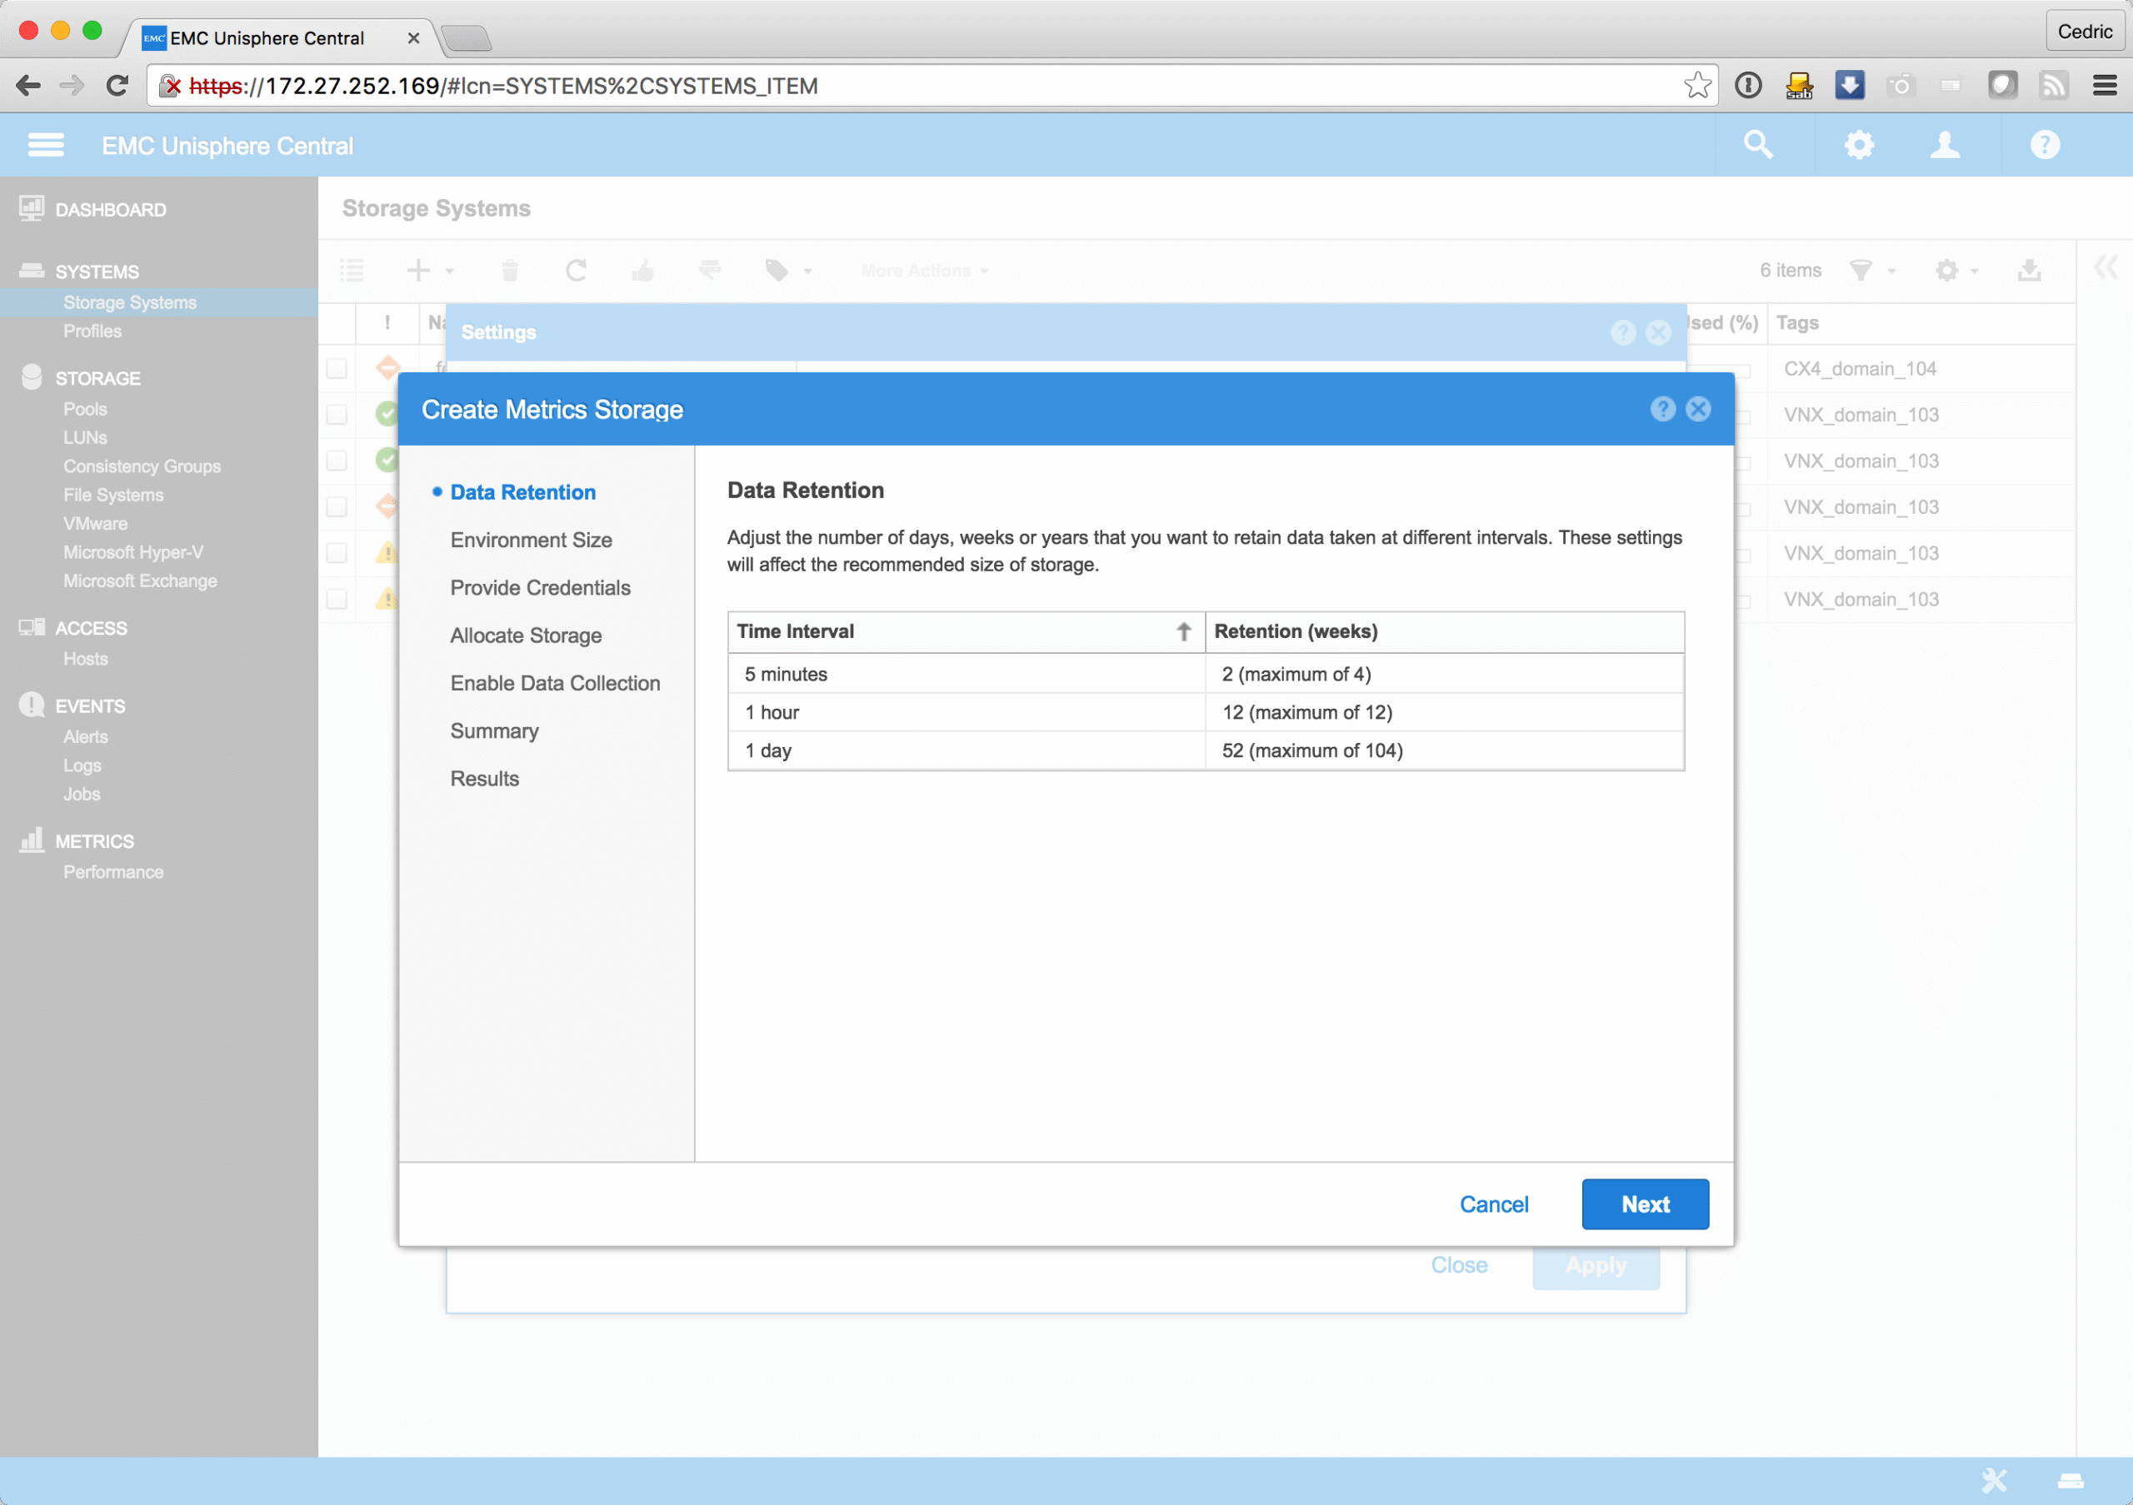The image size is (2133, 1505).
Task: Collapse the right panel with double chevron
Action: click(x=2104, y=268)
